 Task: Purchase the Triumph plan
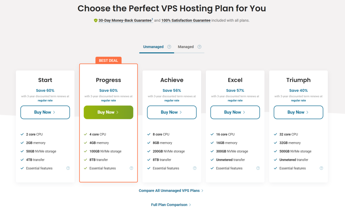[x=299, y=112]
